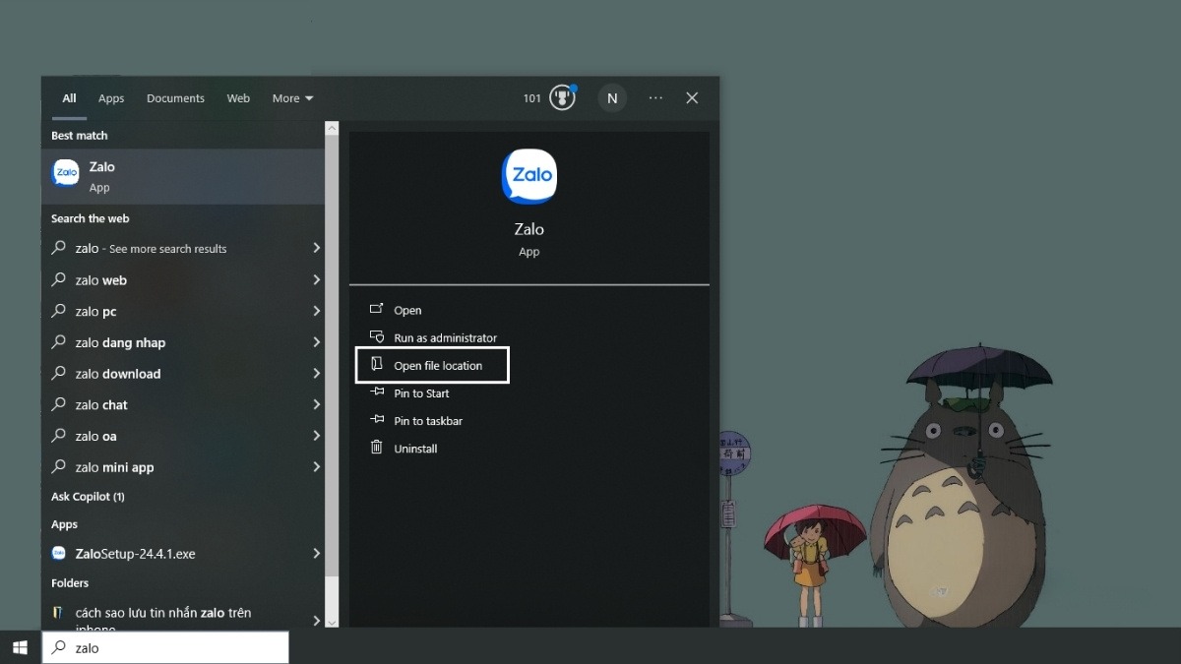Screen dimensions: 1181x664
Task: Click the Ask Copilot (1) heading
Action: coord(88,497)
